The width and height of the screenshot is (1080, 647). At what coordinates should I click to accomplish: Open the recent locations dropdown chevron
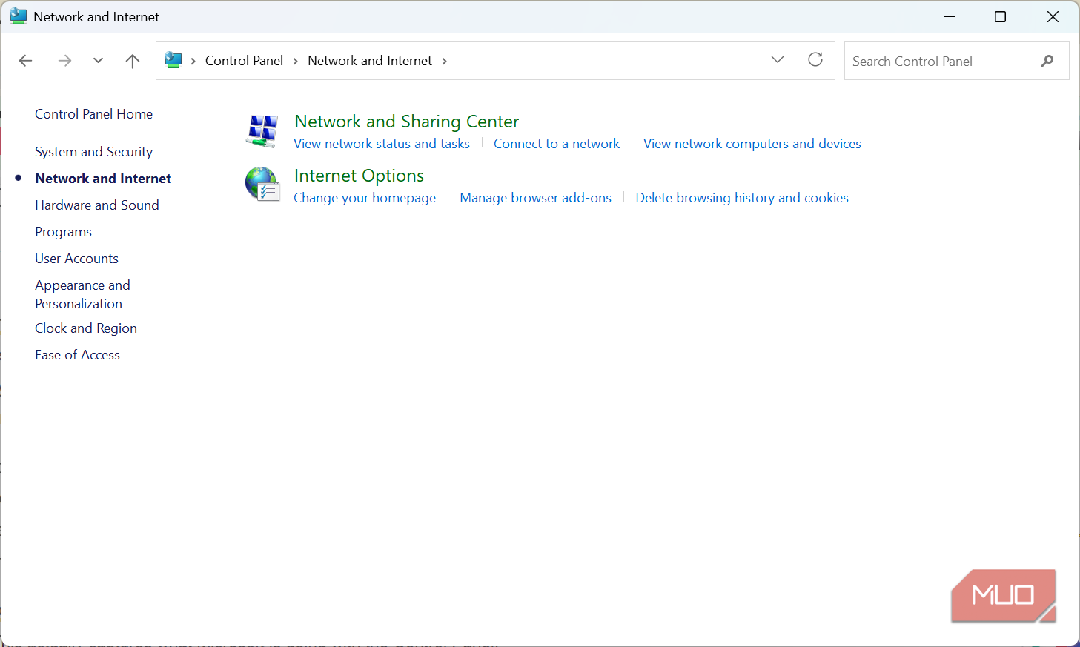point(98,61)
